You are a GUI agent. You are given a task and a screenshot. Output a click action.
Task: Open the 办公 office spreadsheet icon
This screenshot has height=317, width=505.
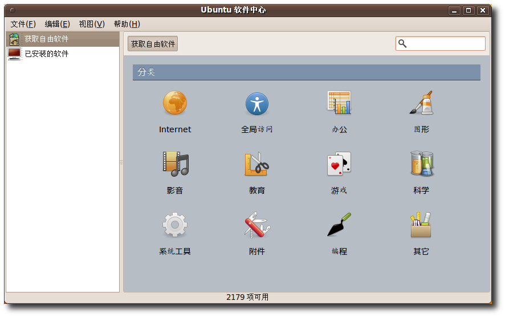pos(339,103)
